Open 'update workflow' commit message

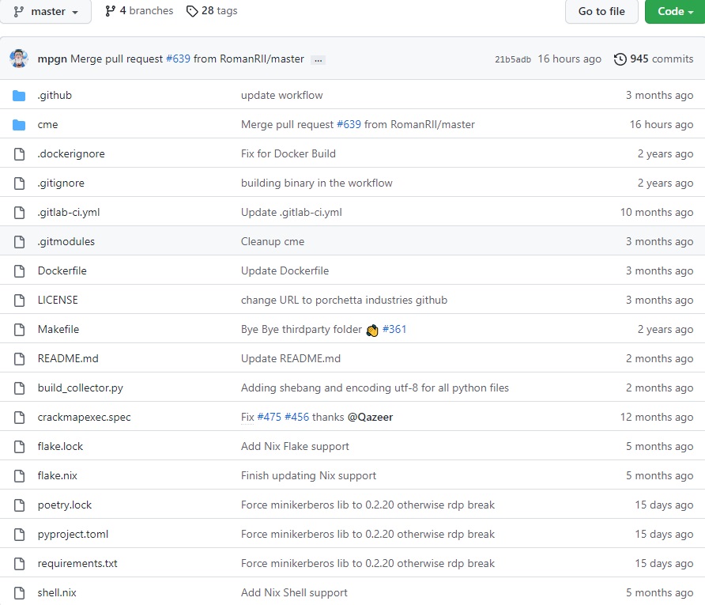pyautogui.click(x=282, y=96)
